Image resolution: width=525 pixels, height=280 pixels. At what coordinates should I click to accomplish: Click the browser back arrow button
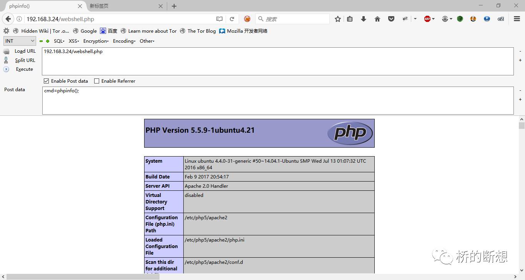tap(8, 19)
